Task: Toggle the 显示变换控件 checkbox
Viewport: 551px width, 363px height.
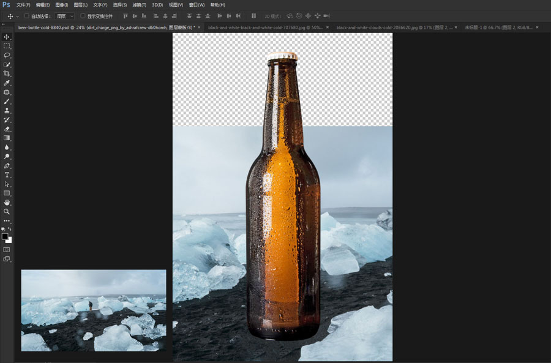Action: (83, 16)
